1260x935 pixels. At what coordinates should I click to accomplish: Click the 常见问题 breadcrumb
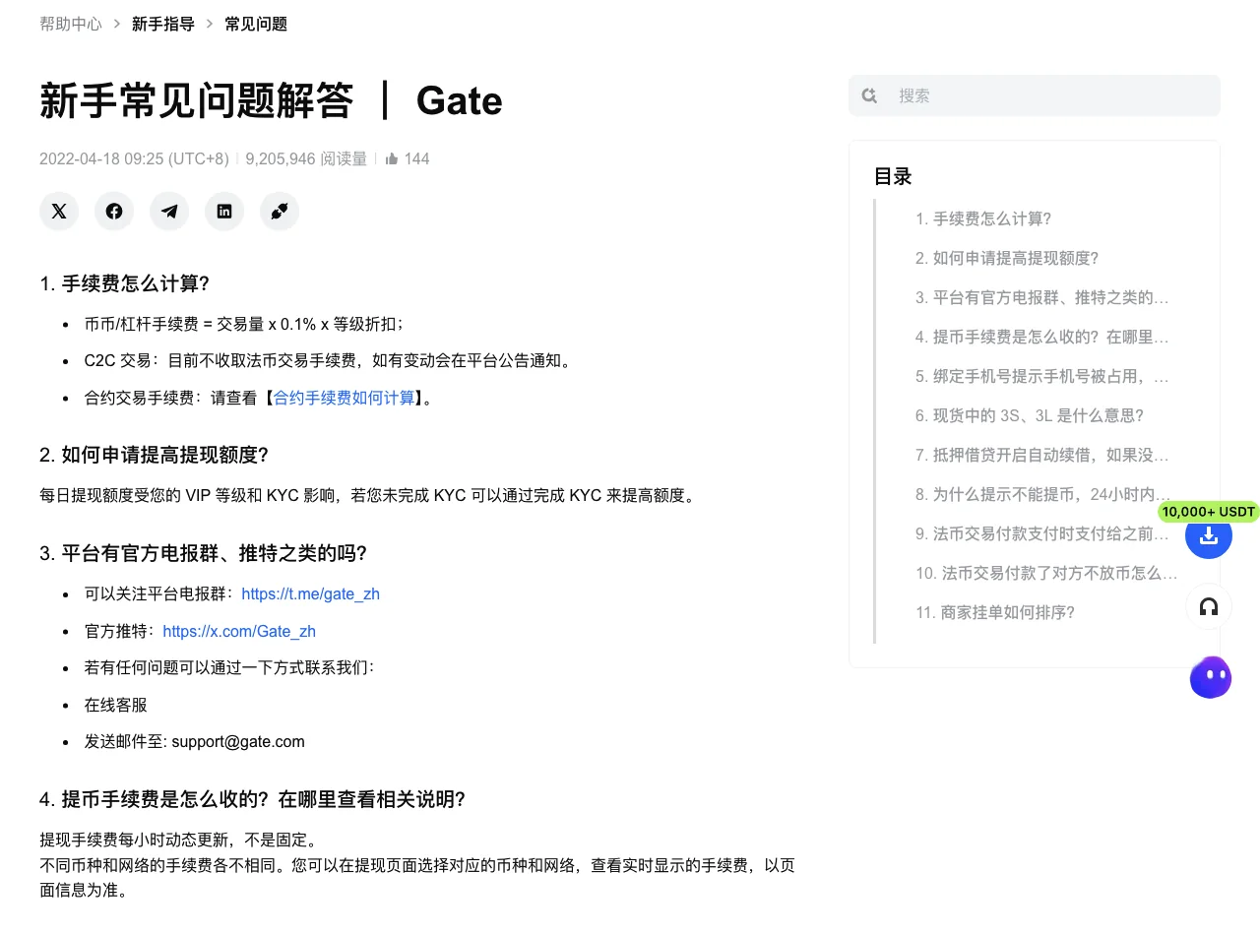(256, 24)
